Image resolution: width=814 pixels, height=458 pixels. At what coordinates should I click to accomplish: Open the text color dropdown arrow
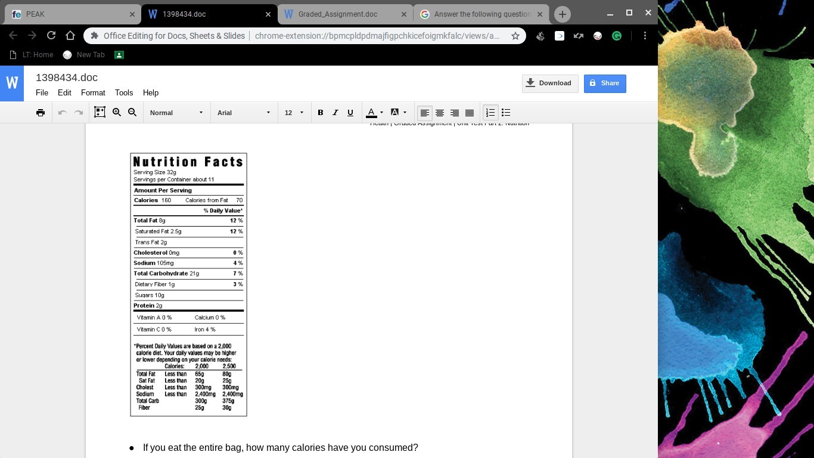[x=381, y=113]
